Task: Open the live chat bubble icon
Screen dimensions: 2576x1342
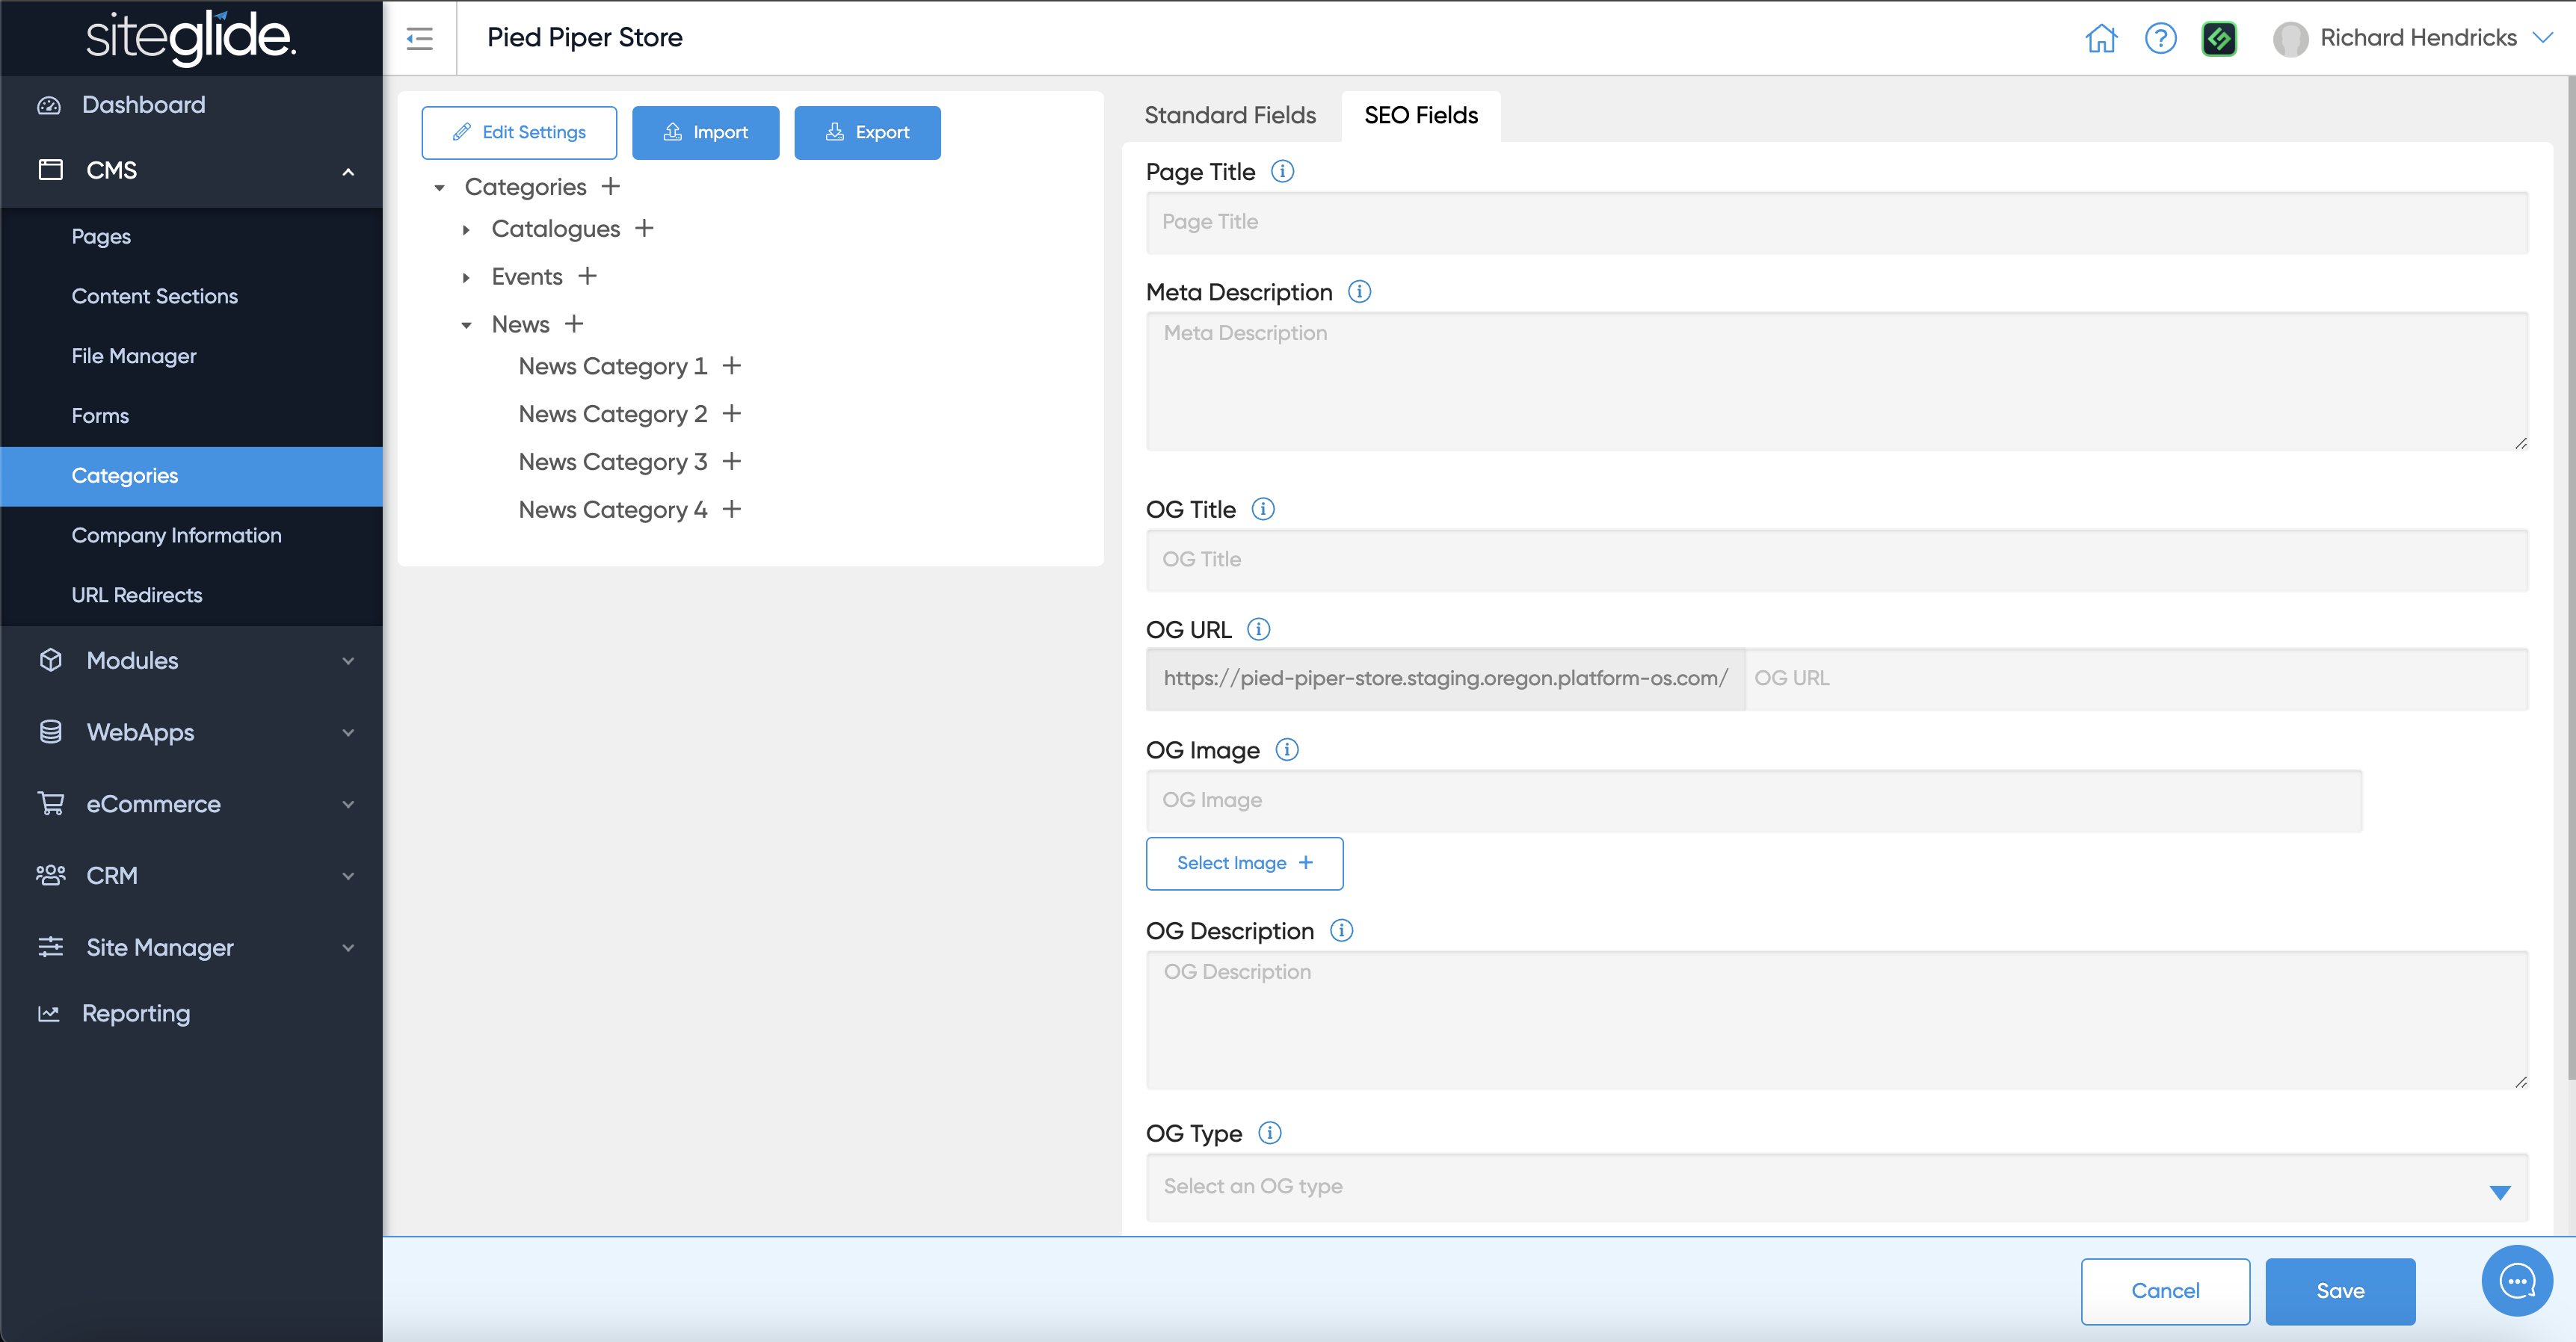Action: [x=2516, y=1280]
